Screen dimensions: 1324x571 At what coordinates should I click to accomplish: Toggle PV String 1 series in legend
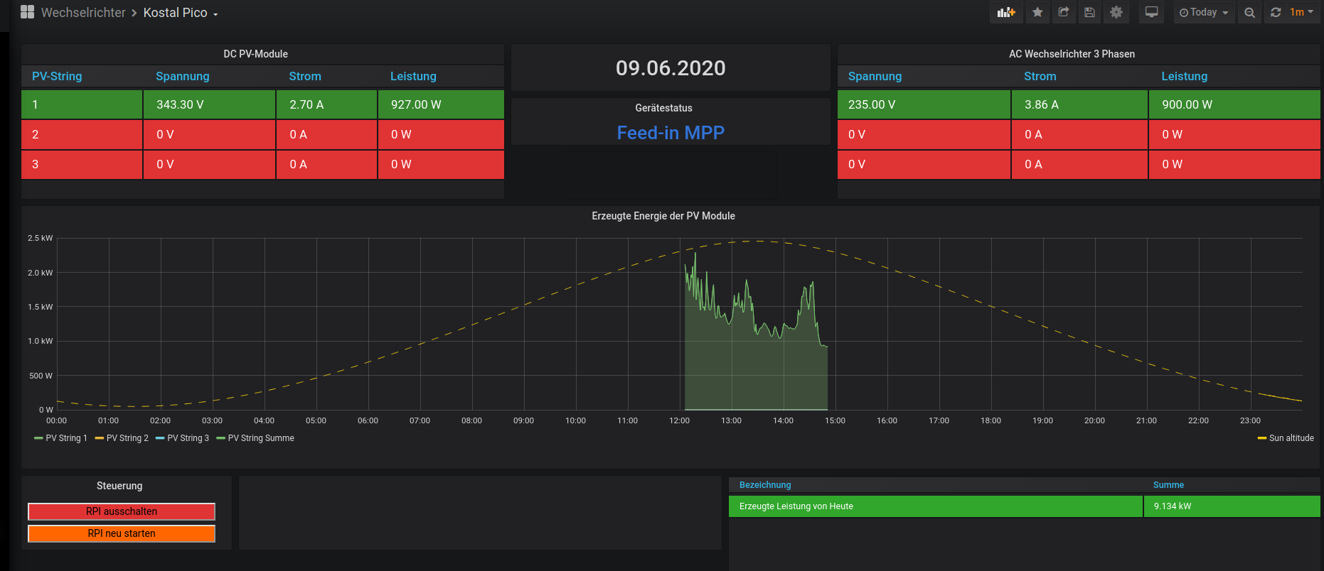(x=65, y=438)
